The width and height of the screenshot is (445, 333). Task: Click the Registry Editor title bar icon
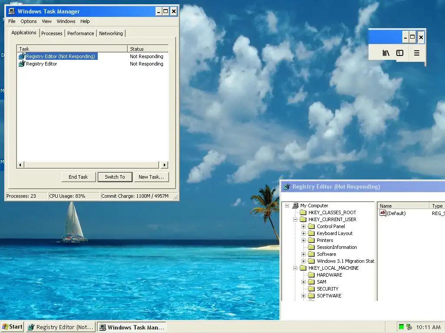[x=287, y=186]
